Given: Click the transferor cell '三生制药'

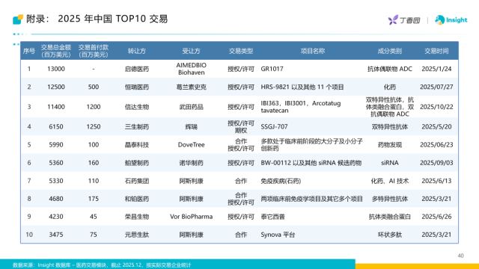Looking at the screenshot, I should (x=136, y=126).
